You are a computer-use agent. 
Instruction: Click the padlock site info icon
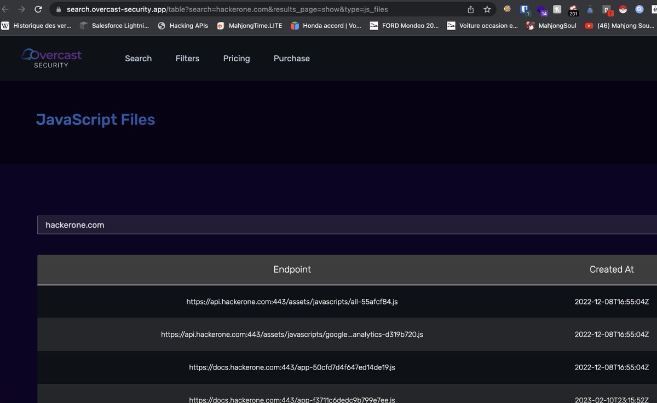tap(59, 9)
